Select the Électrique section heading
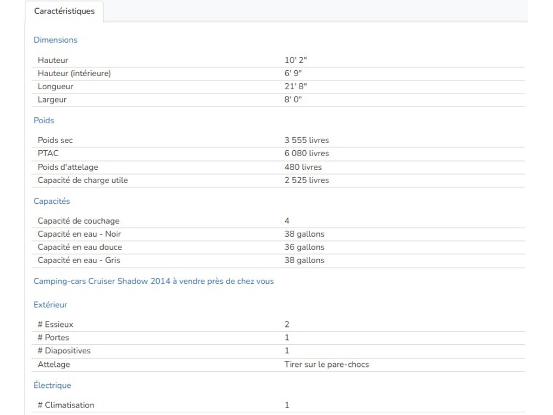The width and height of the screenshot is (553, 415). pos(52,385)
